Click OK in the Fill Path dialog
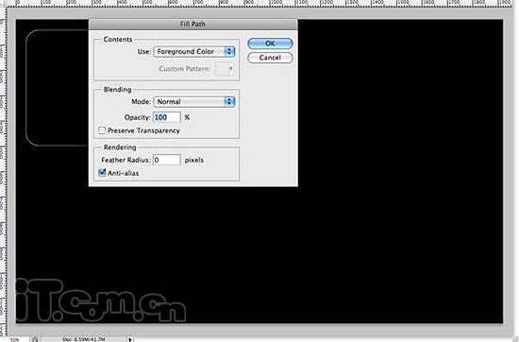This screenshot has width=519, height=342. point(270,43)
